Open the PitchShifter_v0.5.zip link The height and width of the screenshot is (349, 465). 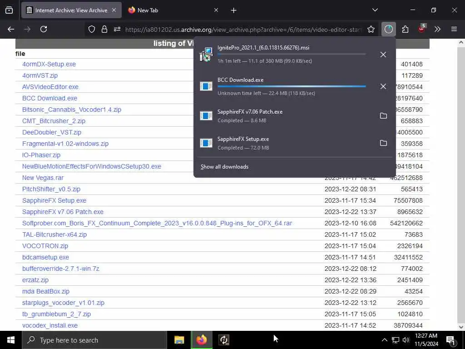(x=51, y=189)
